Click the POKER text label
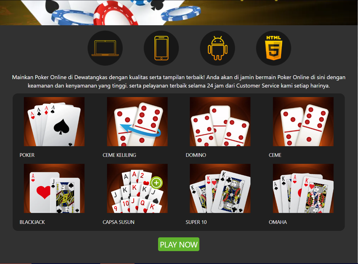Screen dimensions: 358x264 click(x=27, y=155)
